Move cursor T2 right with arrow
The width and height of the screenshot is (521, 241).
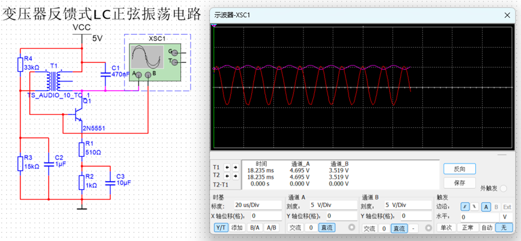(235, 175)
